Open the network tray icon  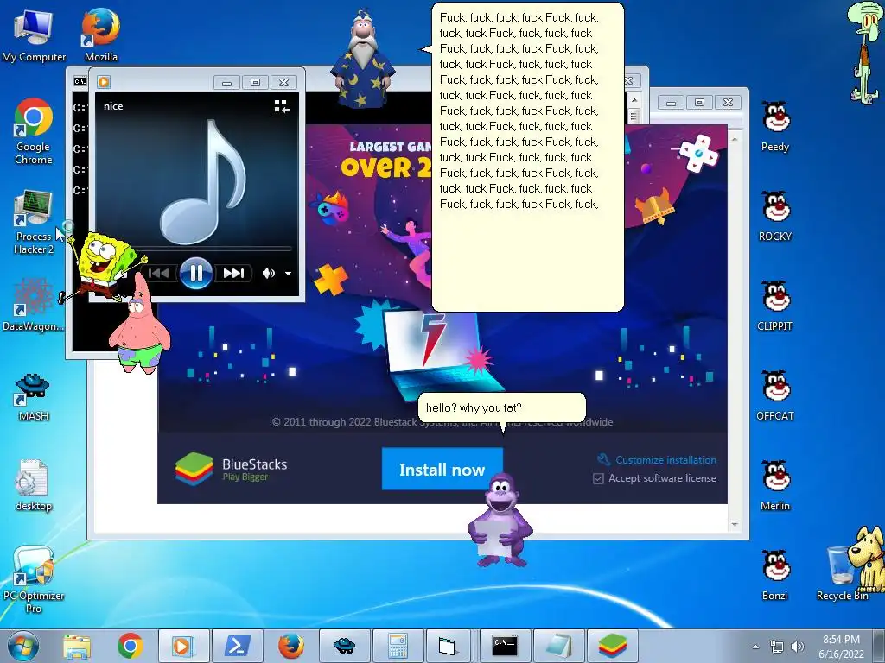pos(777,647)
